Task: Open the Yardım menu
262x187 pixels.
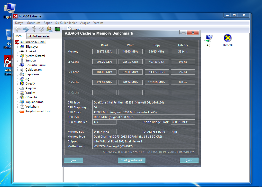Action: (x=98, y=23)
